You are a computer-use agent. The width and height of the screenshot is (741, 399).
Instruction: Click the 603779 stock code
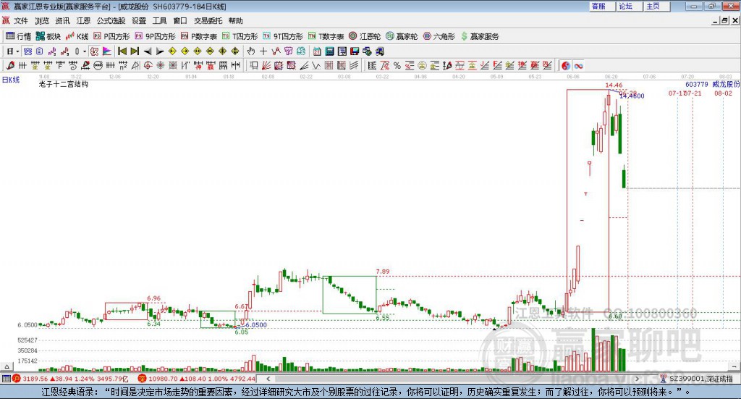[x=697, y=84]
